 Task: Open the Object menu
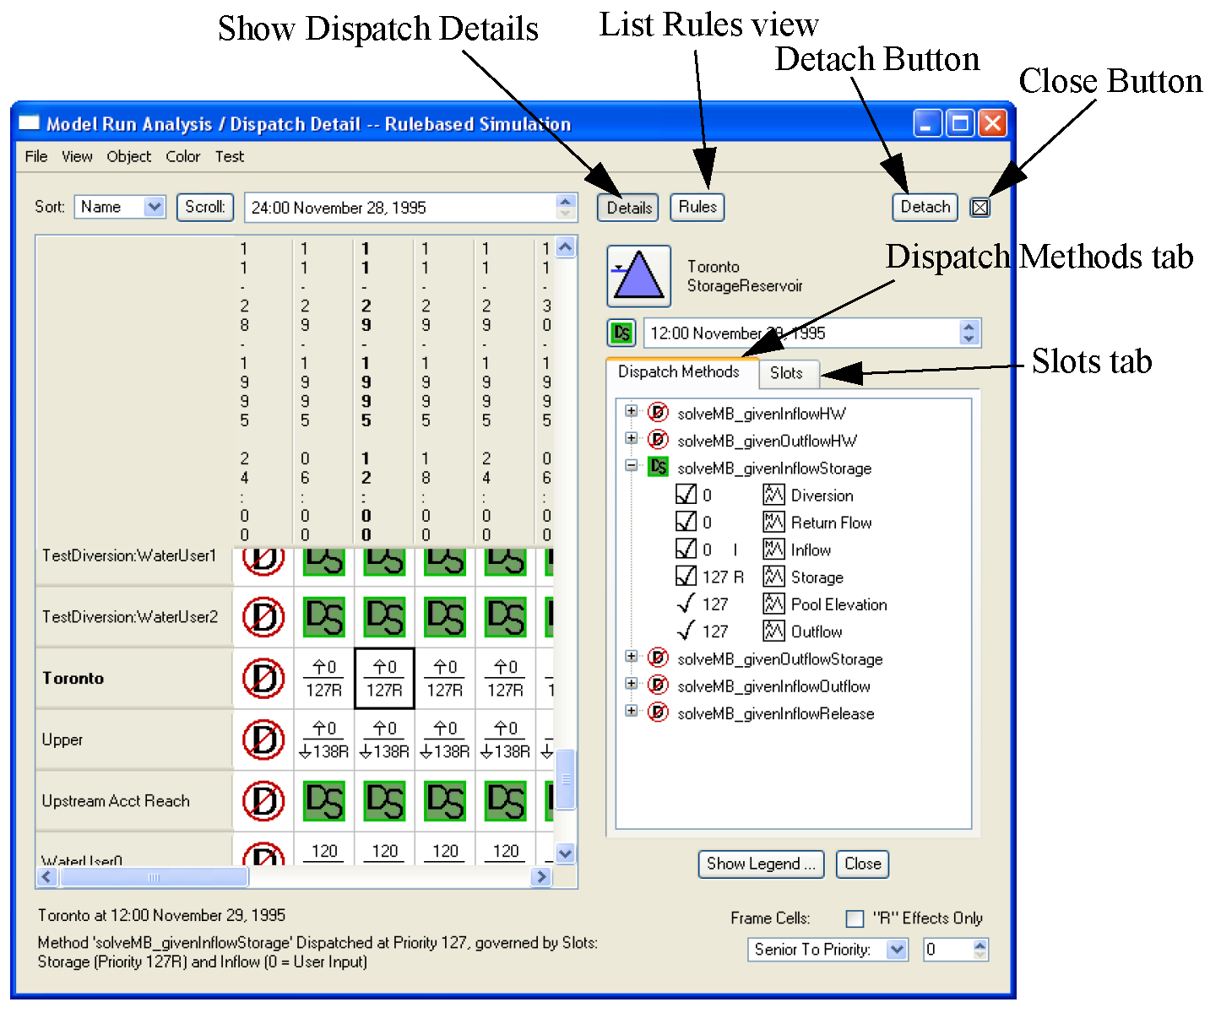pos(128,156)
